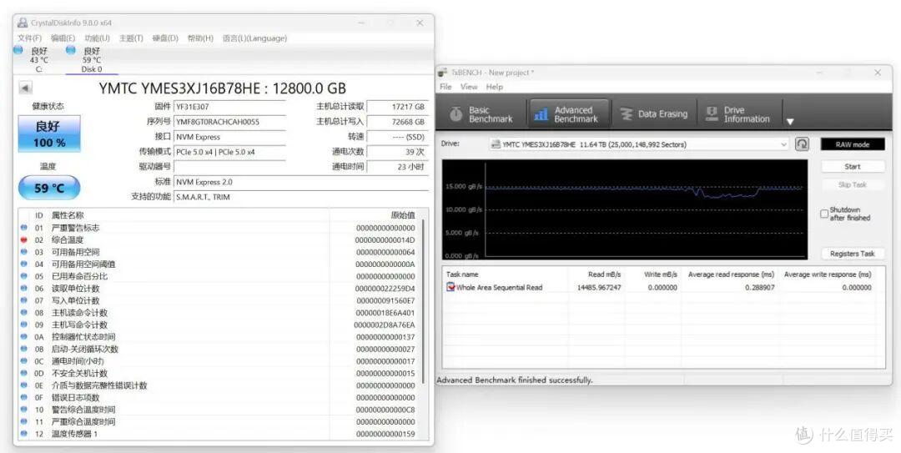The width and height of the screenshot is (901, 453).
Task: Click the 良好 100% health status box
Action: (49, 133)
